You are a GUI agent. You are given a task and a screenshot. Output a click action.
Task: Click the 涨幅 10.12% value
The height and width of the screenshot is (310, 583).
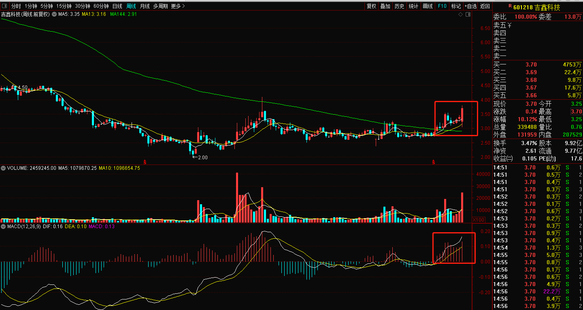(x=528, y=119)
